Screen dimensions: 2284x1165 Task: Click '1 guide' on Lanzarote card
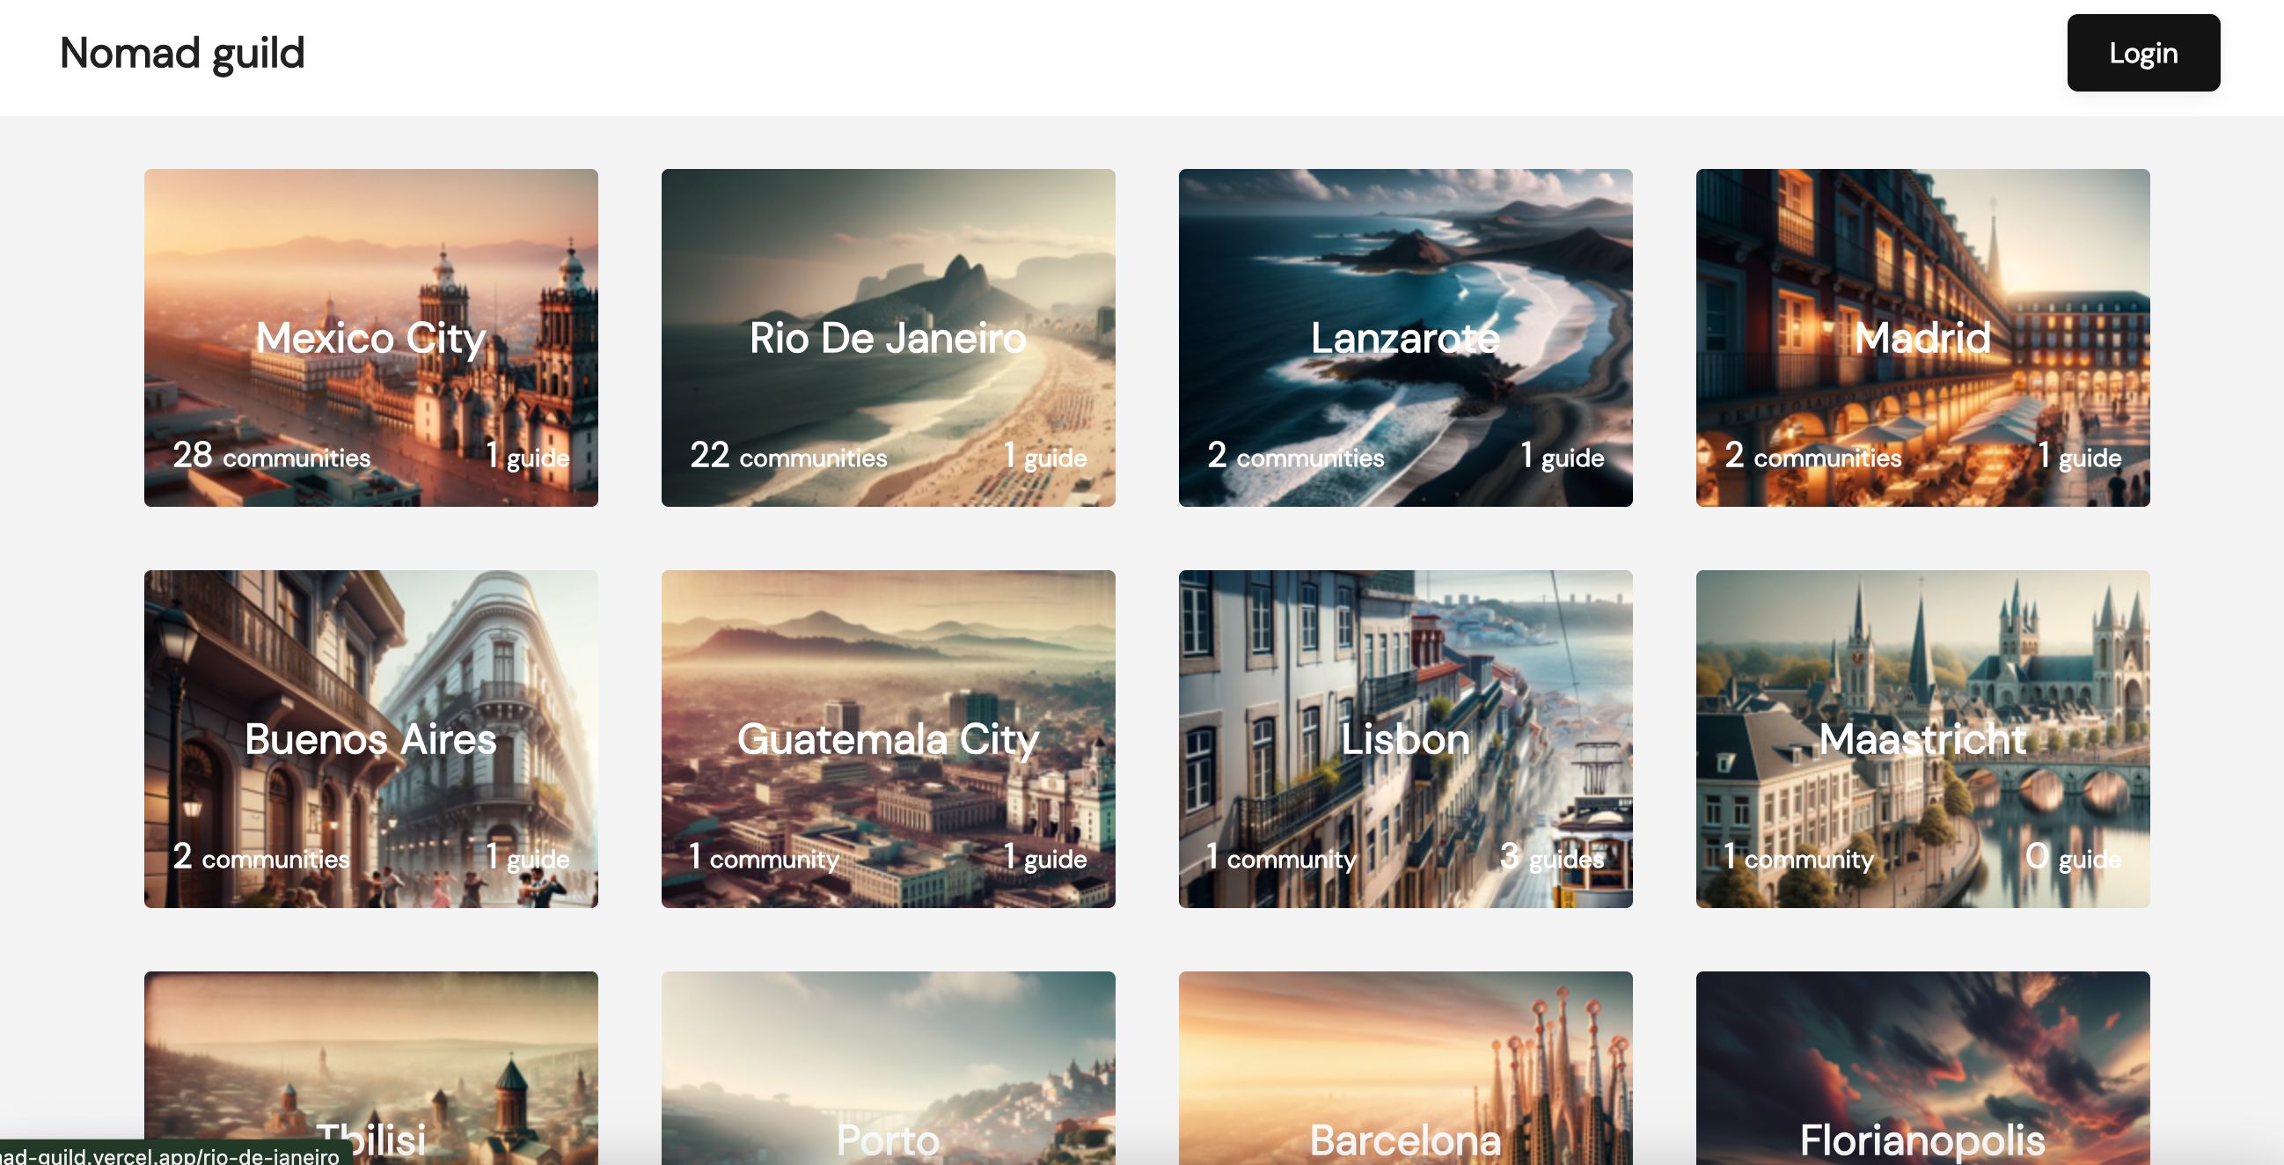point(1563,456)
